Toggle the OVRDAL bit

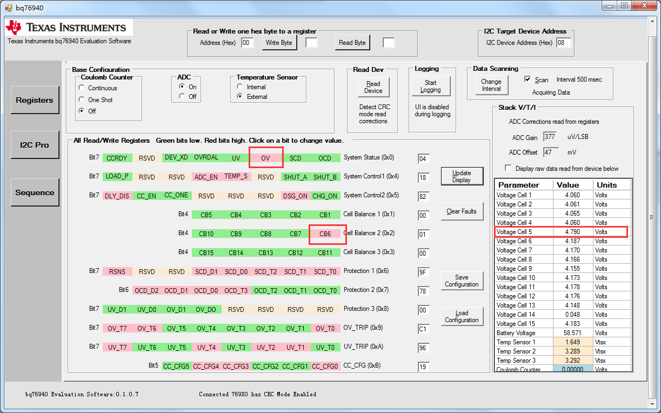tap(206, 157)
